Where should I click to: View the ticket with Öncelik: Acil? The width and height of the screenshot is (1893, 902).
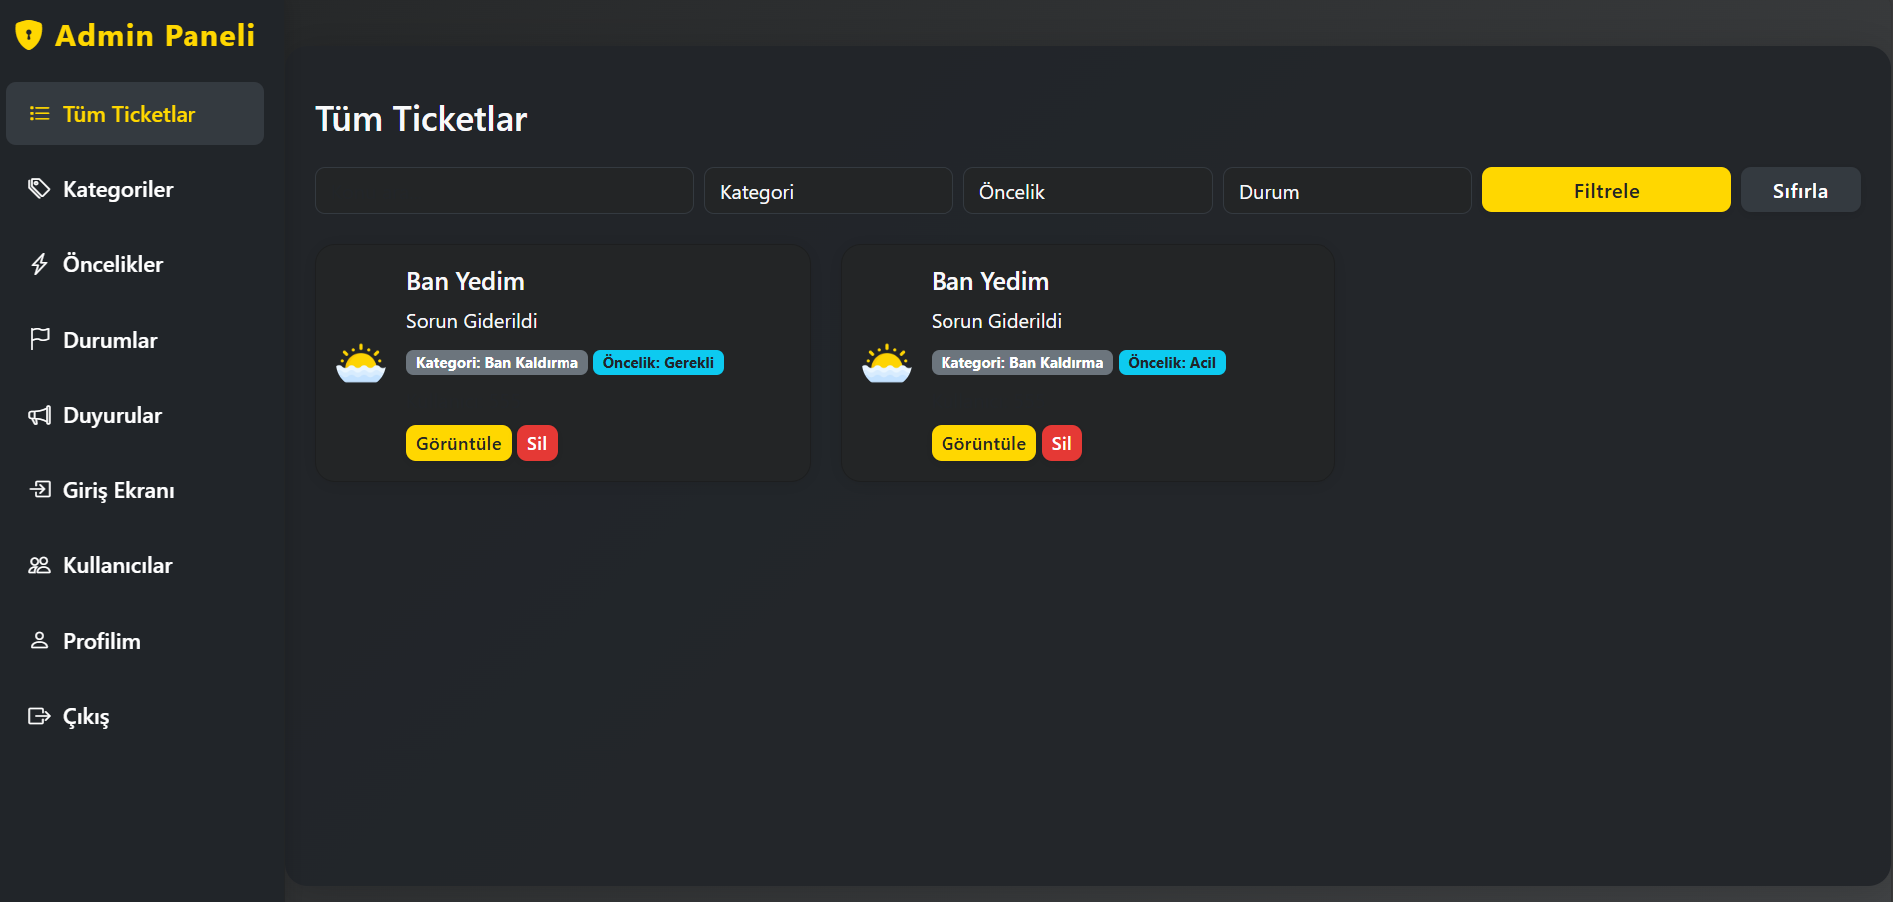[x=984, y=444]
